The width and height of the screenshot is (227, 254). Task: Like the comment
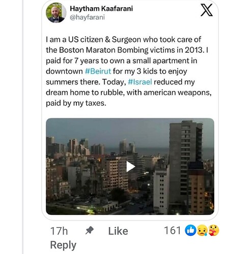click(x=118, y=231)
